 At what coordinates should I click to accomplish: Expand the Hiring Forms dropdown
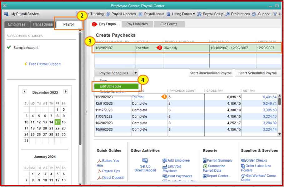pyautogui.click(x=183, y=14)
